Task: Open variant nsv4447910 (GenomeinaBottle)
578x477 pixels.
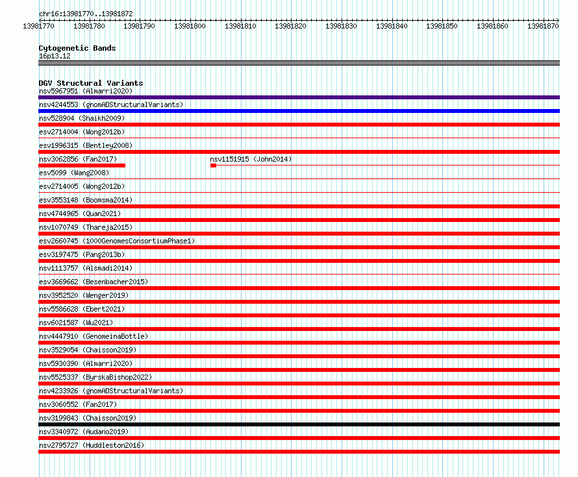Action: (94, 336)
